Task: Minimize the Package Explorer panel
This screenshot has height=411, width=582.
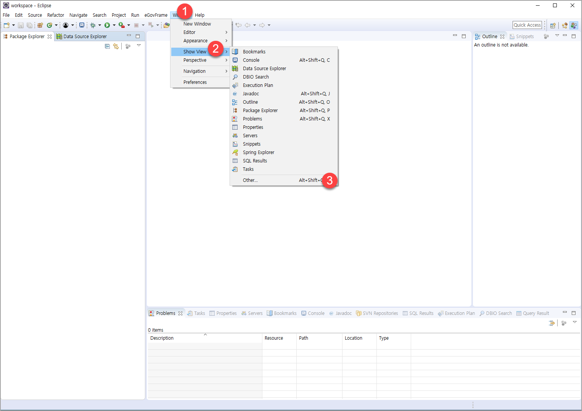Action: [129, 36]
